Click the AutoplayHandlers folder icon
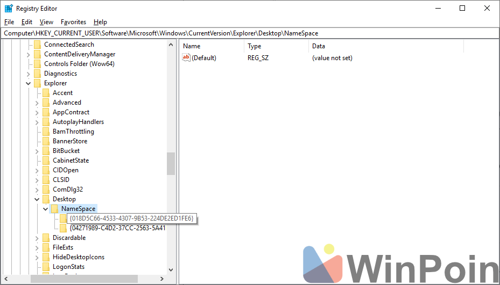 point(46,122)
